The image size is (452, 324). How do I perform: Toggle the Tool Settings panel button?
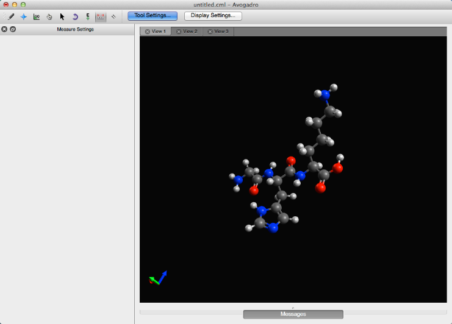pos(153,16)
